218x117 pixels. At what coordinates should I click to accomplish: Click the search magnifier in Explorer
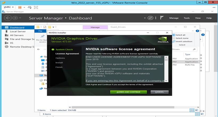click(x=194, y=49)
